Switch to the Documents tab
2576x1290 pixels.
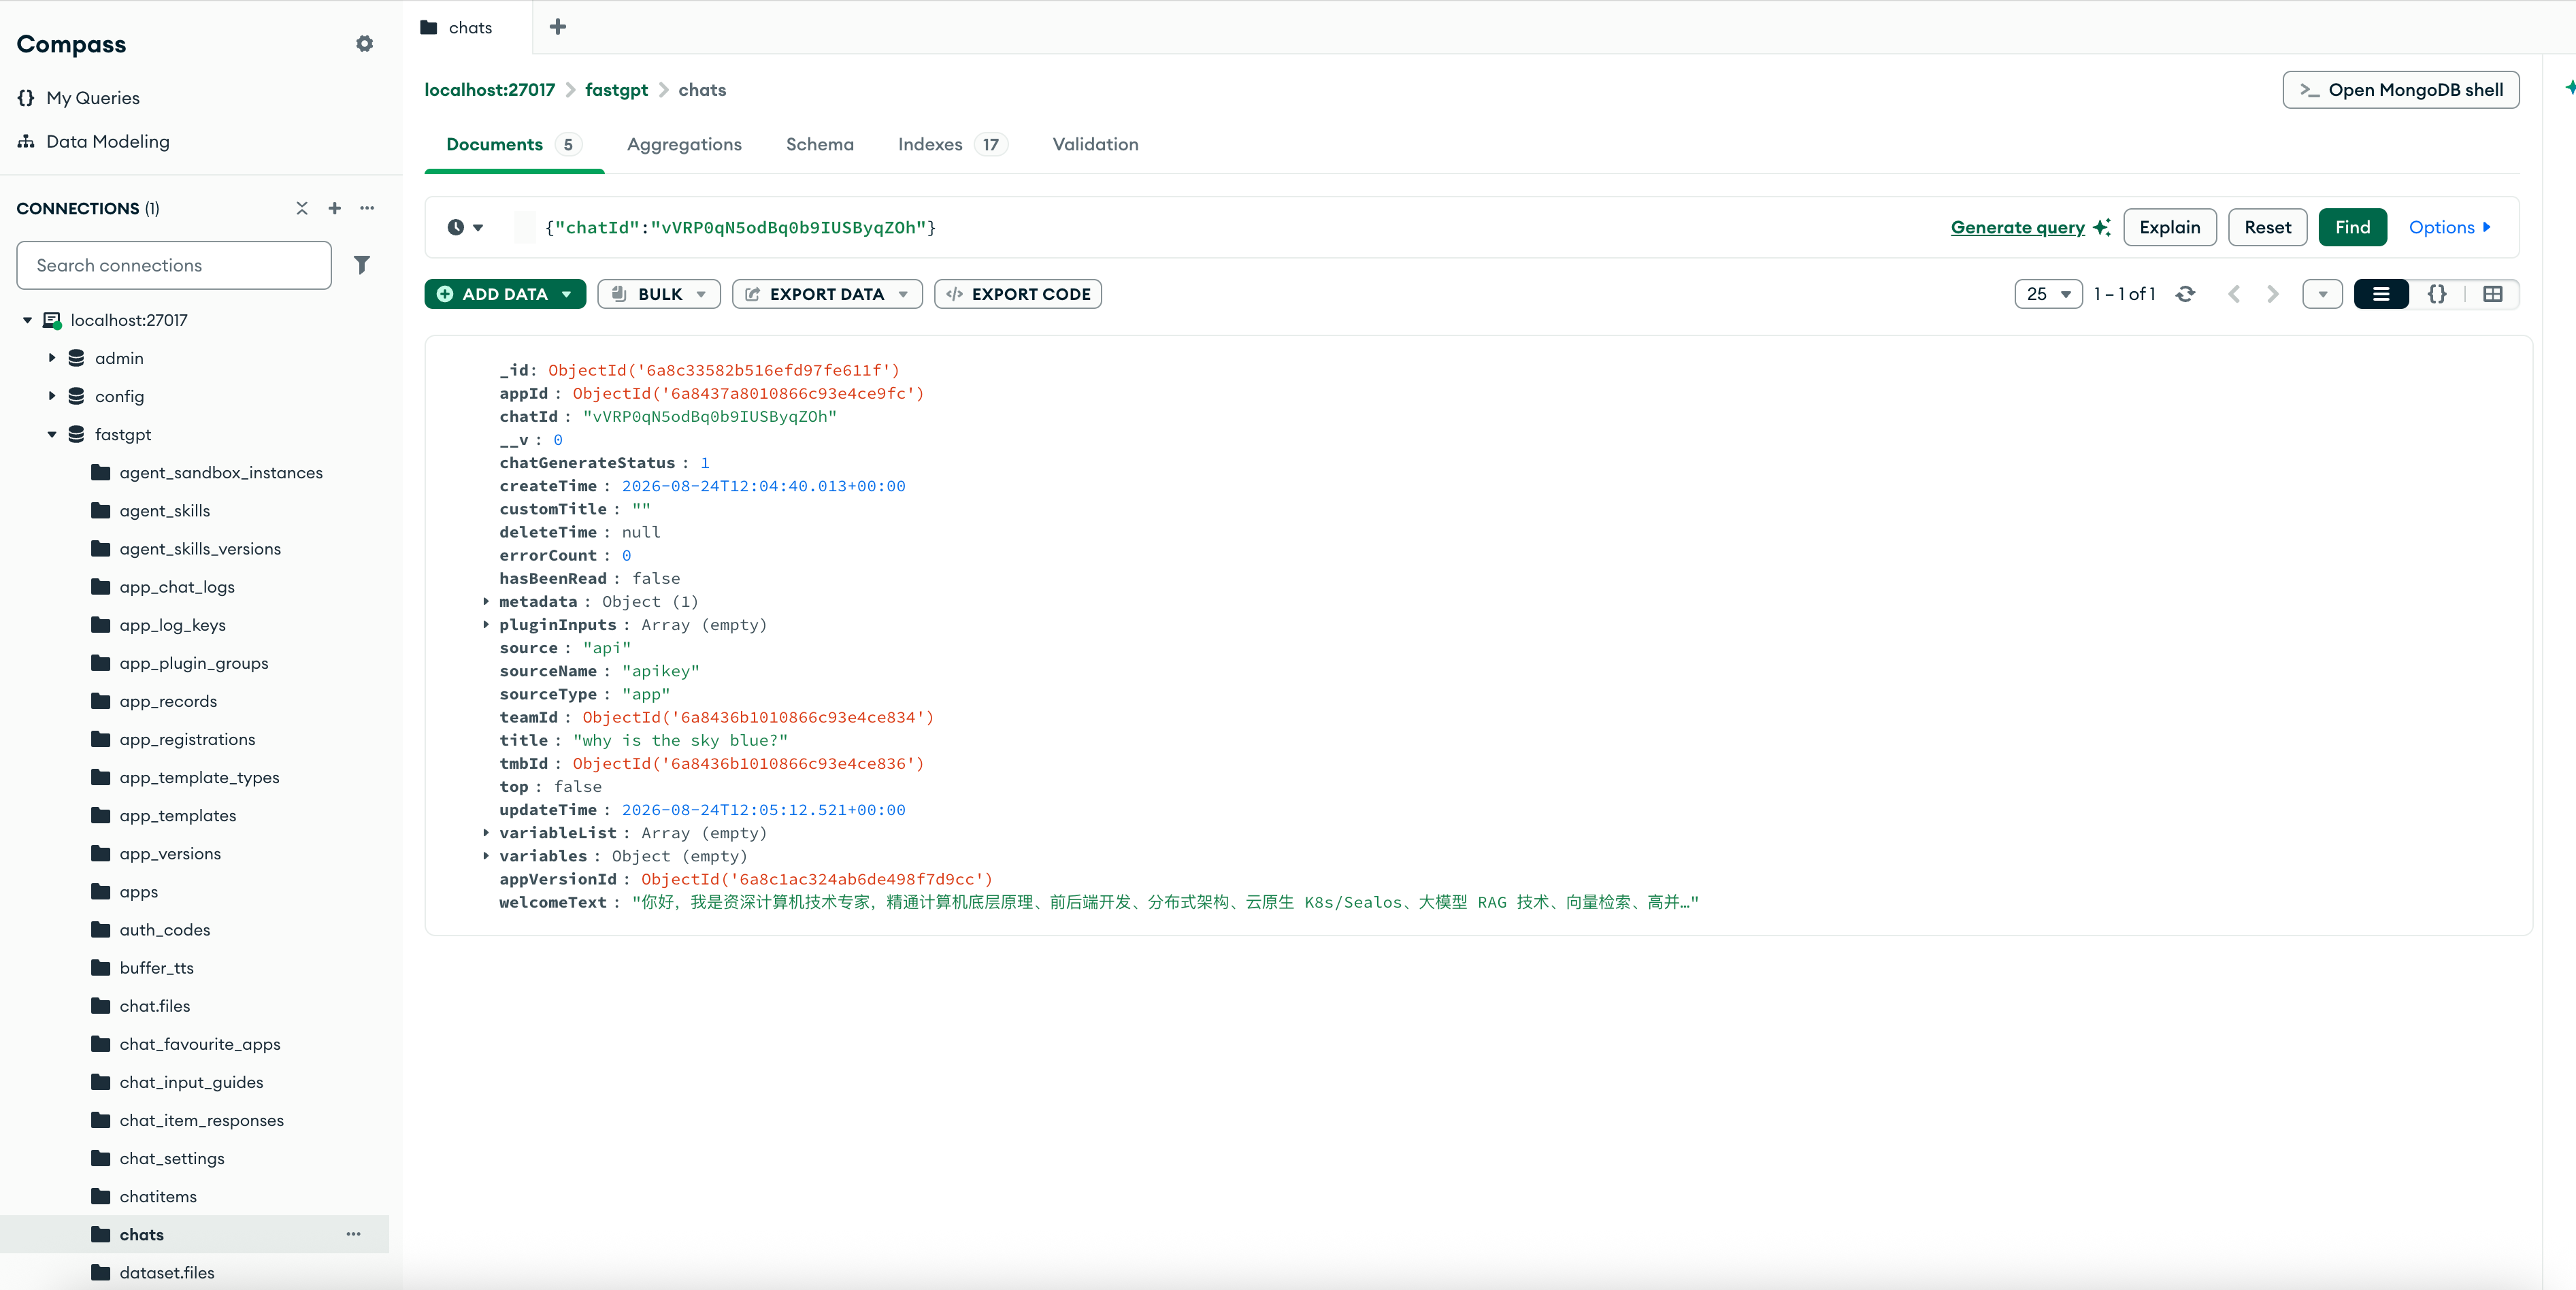(514, 145)
